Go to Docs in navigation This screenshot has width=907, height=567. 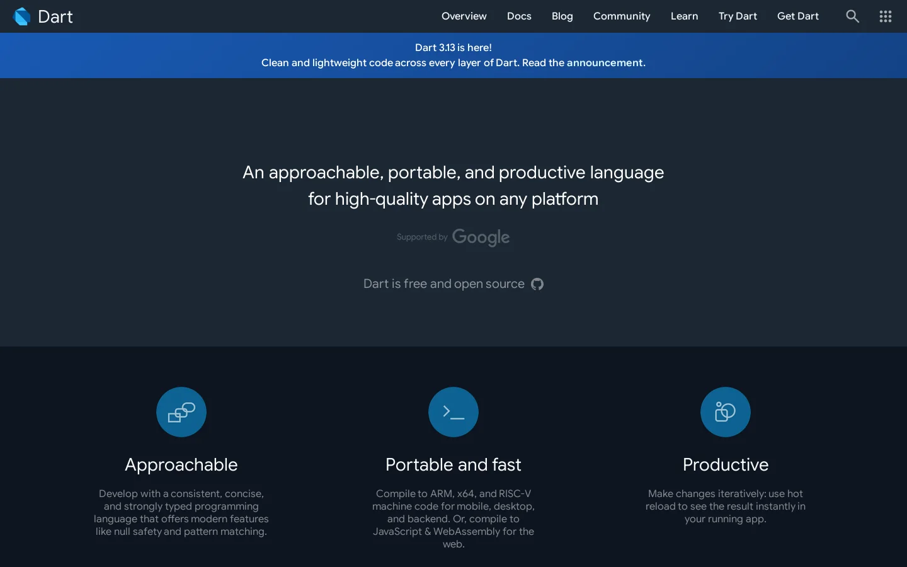(519, 16)
